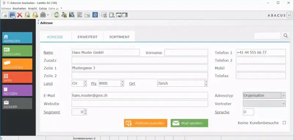Image resolution: width=294 pixels, height=140 pixels.
Task: Click the Land CH field spinner arrows
Action: 85,83
